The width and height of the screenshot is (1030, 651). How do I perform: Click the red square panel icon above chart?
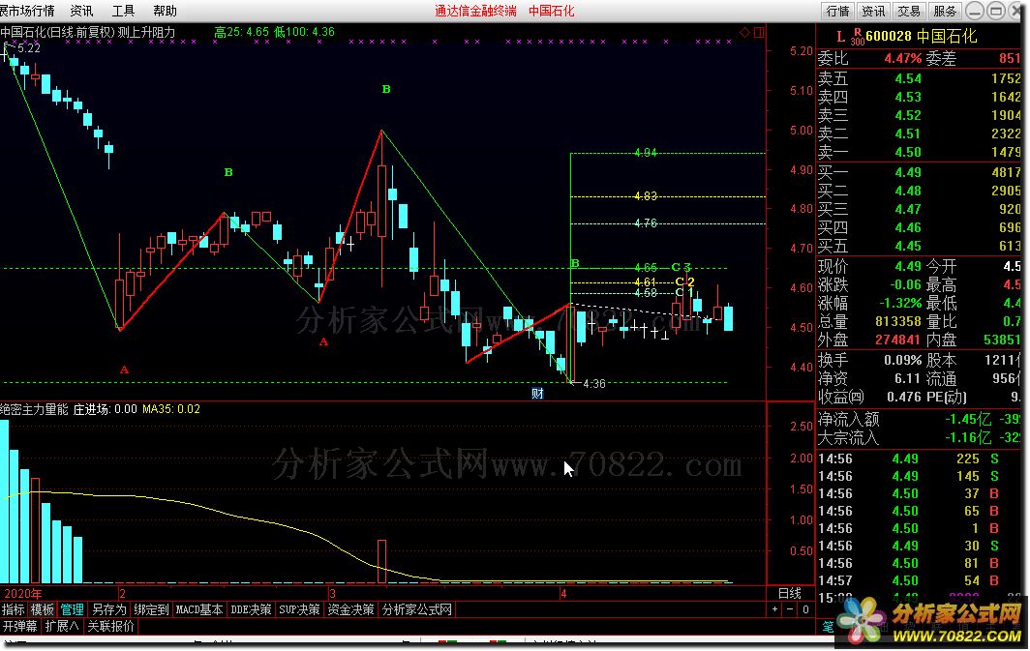pyautogui.click(x=759, y=32)
